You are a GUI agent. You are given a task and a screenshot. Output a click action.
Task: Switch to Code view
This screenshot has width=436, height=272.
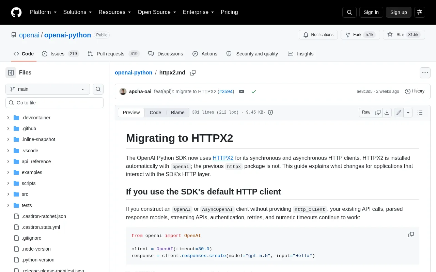coord(155,113)
